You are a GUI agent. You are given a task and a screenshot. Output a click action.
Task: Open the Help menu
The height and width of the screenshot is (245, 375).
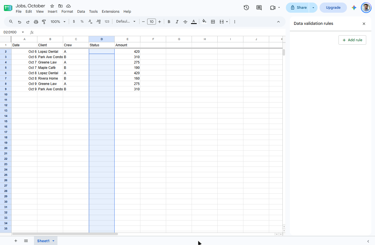point(127,12)
